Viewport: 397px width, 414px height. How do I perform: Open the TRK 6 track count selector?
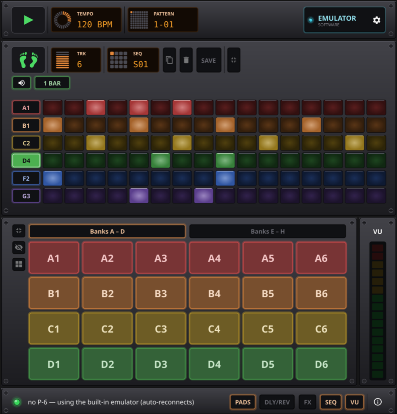click(76, 60)
